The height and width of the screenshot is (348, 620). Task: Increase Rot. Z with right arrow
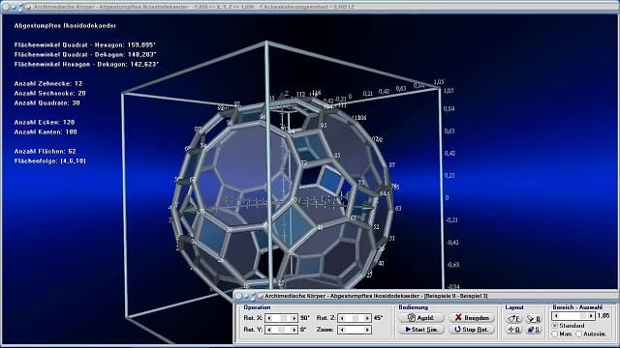(367, 318)
